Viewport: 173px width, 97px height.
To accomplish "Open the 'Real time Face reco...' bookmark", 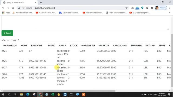I will coord(93,13).
